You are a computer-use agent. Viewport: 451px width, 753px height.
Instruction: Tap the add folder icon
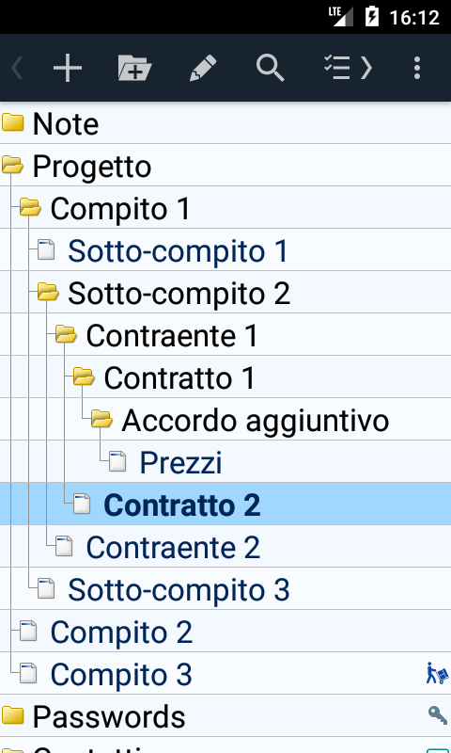pyautogui.click(x=134, y=68)
